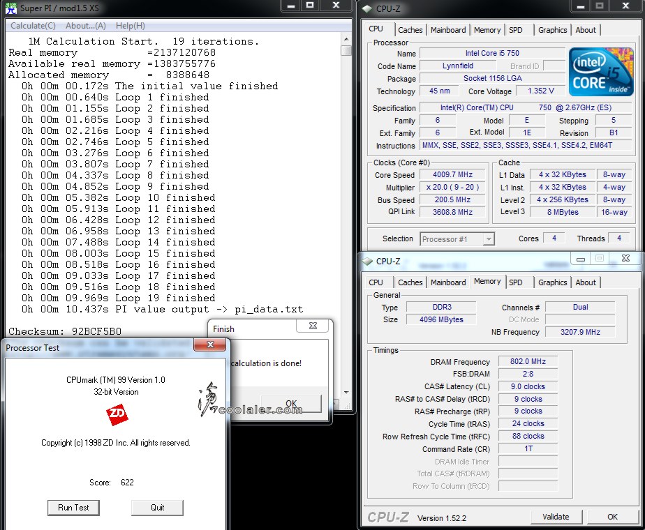Open About tab in CPU-Z processor window
645x530 pixels.
coord(586,30)
